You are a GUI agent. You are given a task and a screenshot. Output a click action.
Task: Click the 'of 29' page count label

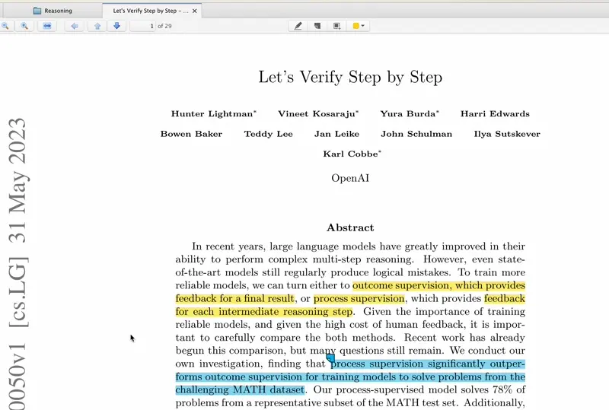tap(164, 26)
